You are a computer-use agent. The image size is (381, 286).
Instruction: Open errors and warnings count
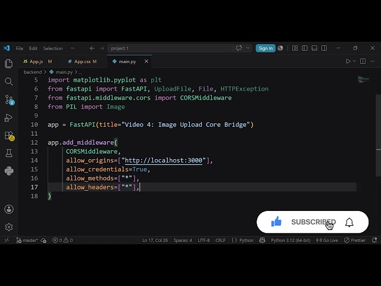pos(63,240)
